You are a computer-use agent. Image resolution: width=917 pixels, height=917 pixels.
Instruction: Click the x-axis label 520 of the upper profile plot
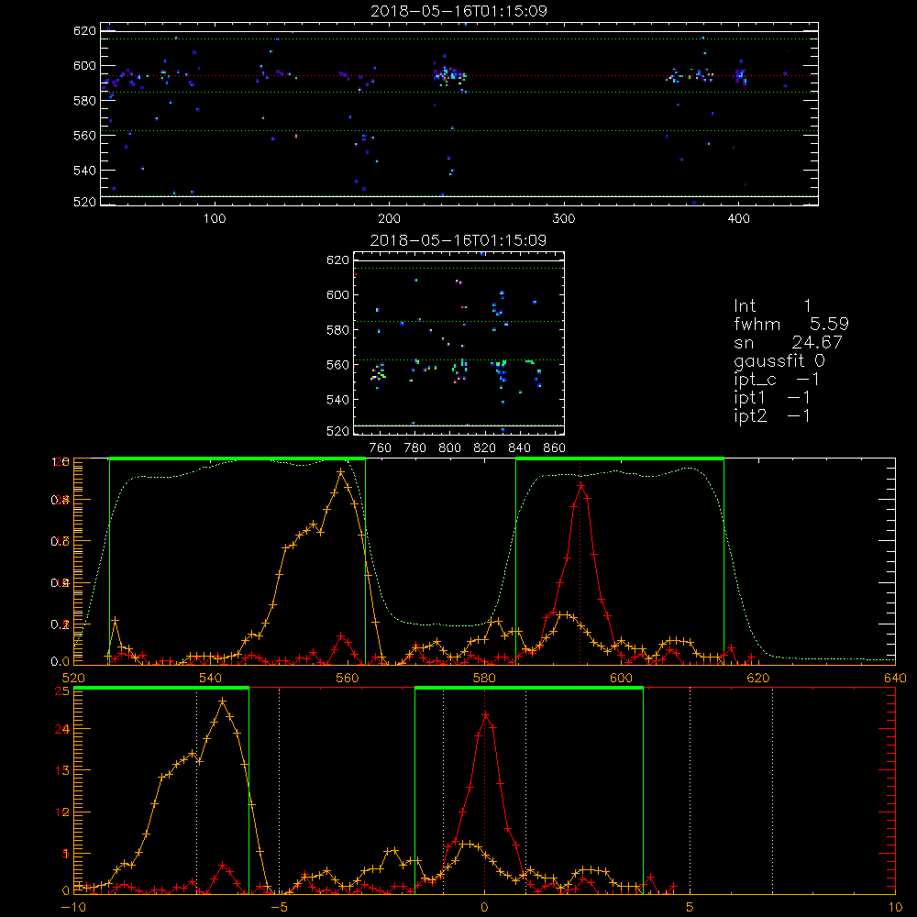(x=73, y=679)
